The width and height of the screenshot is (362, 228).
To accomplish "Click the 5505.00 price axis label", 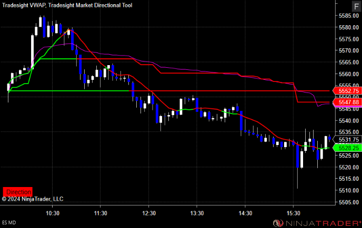I will tap(349, 202).
